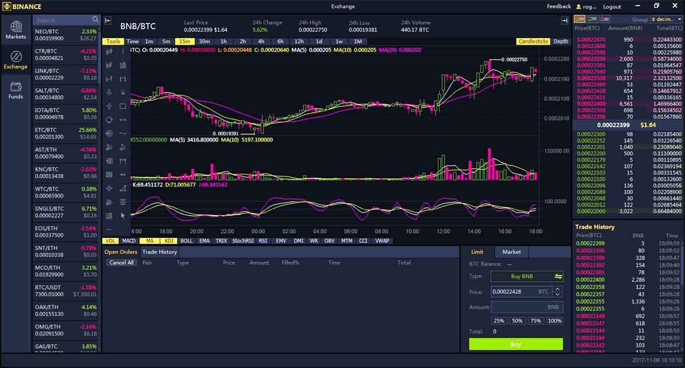This screenshot has width=685, height=368.
Task: Switch chart to 1d interval
Action: [319, 42]
